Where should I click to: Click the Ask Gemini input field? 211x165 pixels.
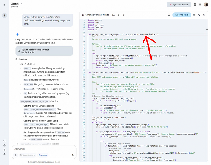click(x=44, y=149)
